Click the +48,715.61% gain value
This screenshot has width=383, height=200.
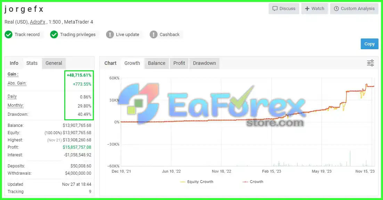click(79, 75)
